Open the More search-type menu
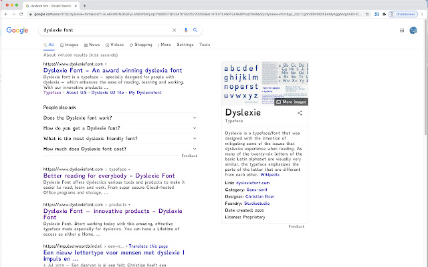This screenshot has height=267, width=428. point(165,45)
